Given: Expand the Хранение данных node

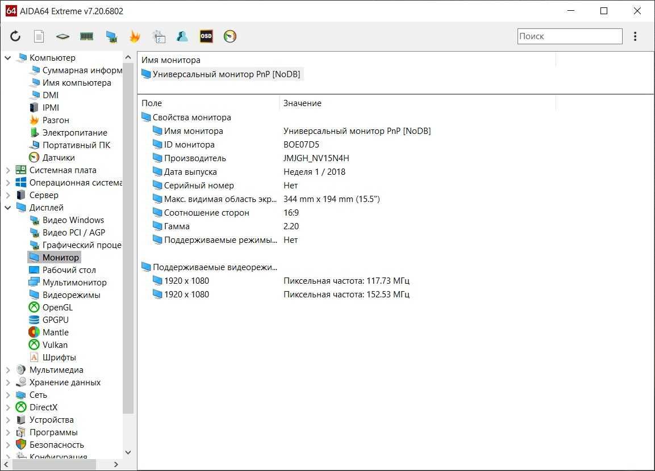Looking at the screenshot, I should [x=7, y=382].
